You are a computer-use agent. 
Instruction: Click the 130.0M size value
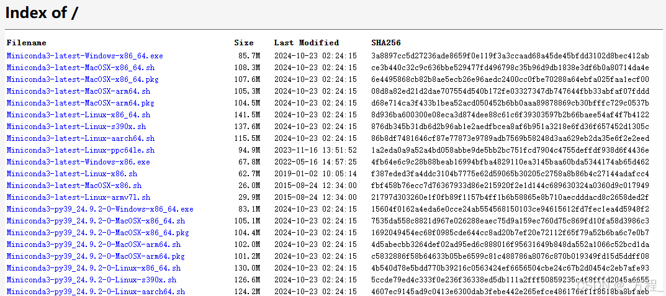247,268
